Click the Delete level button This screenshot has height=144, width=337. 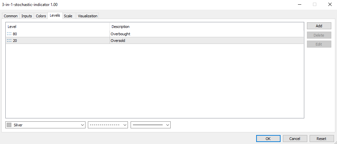[x=319, y=35]
